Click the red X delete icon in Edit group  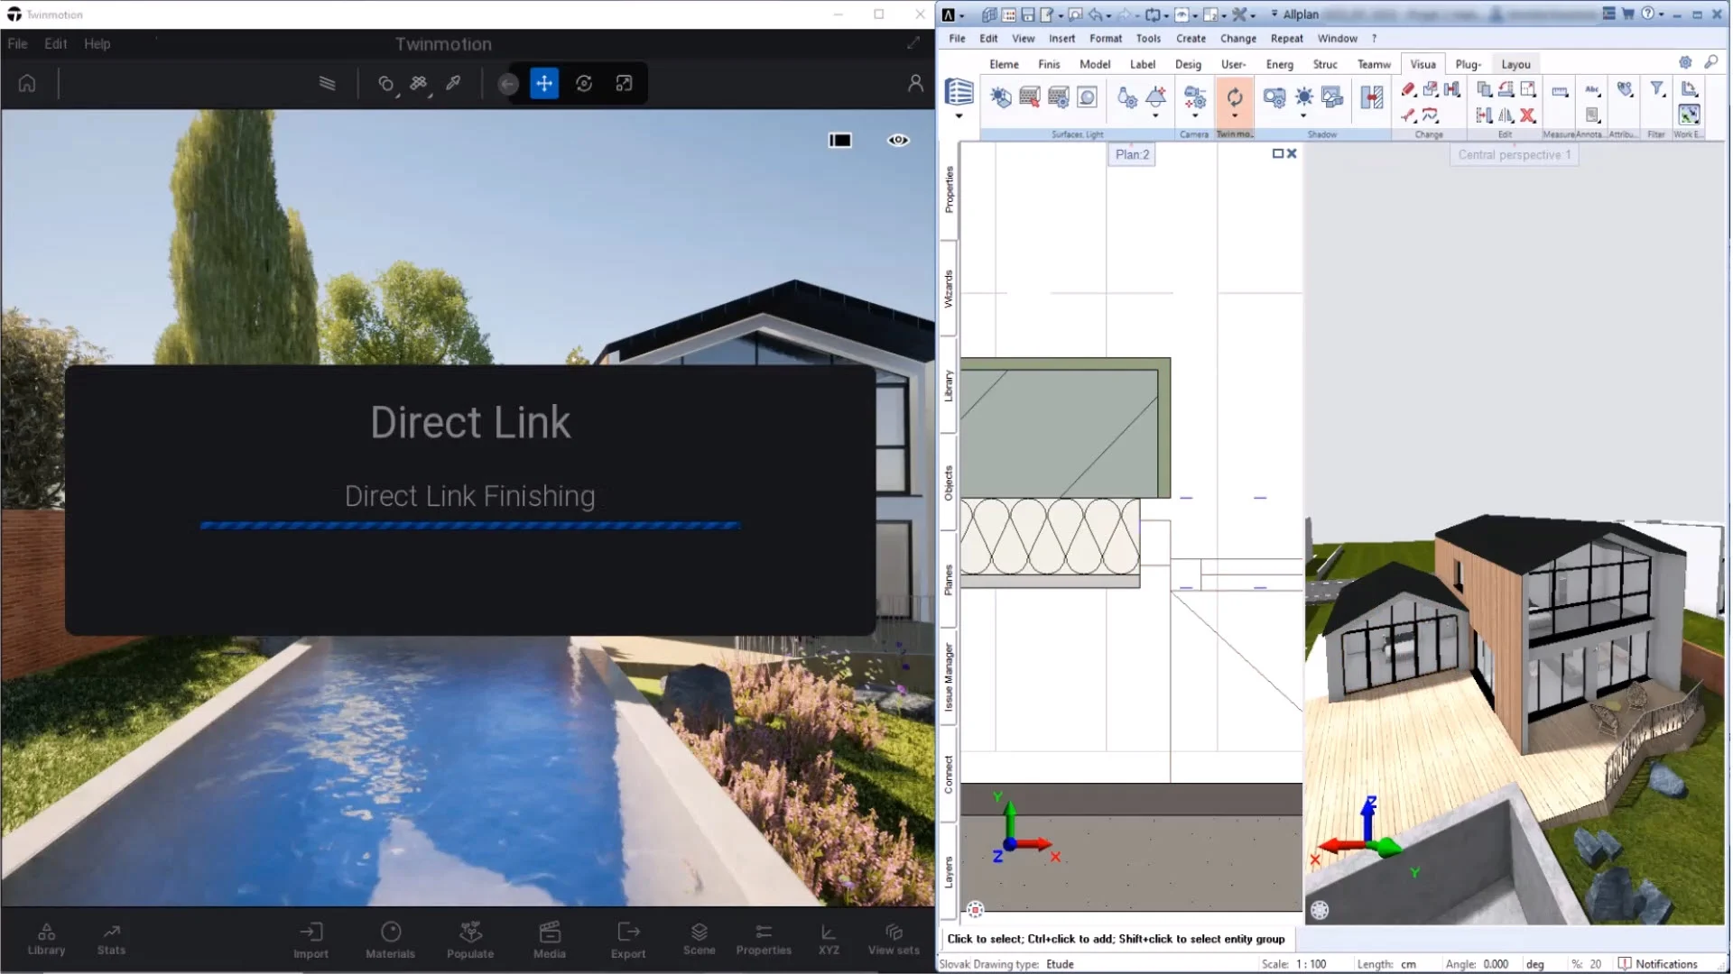[1527, 115]
